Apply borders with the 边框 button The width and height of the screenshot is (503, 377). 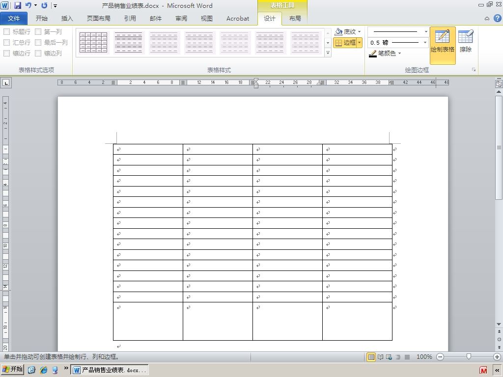click(345, 42)
